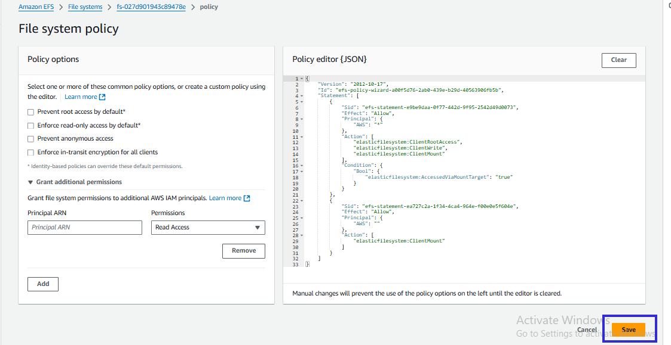Enable in-transit encryption for all clients
Viewport: 671px width, 345px height.
pyautogui.click(x=31, y=153)
